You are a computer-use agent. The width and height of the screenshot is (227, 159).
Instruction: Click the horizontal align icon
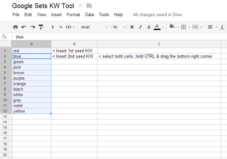210,27
